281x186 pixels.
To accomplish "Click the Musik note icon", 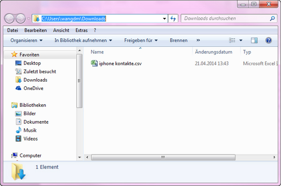I will (18, 130).
